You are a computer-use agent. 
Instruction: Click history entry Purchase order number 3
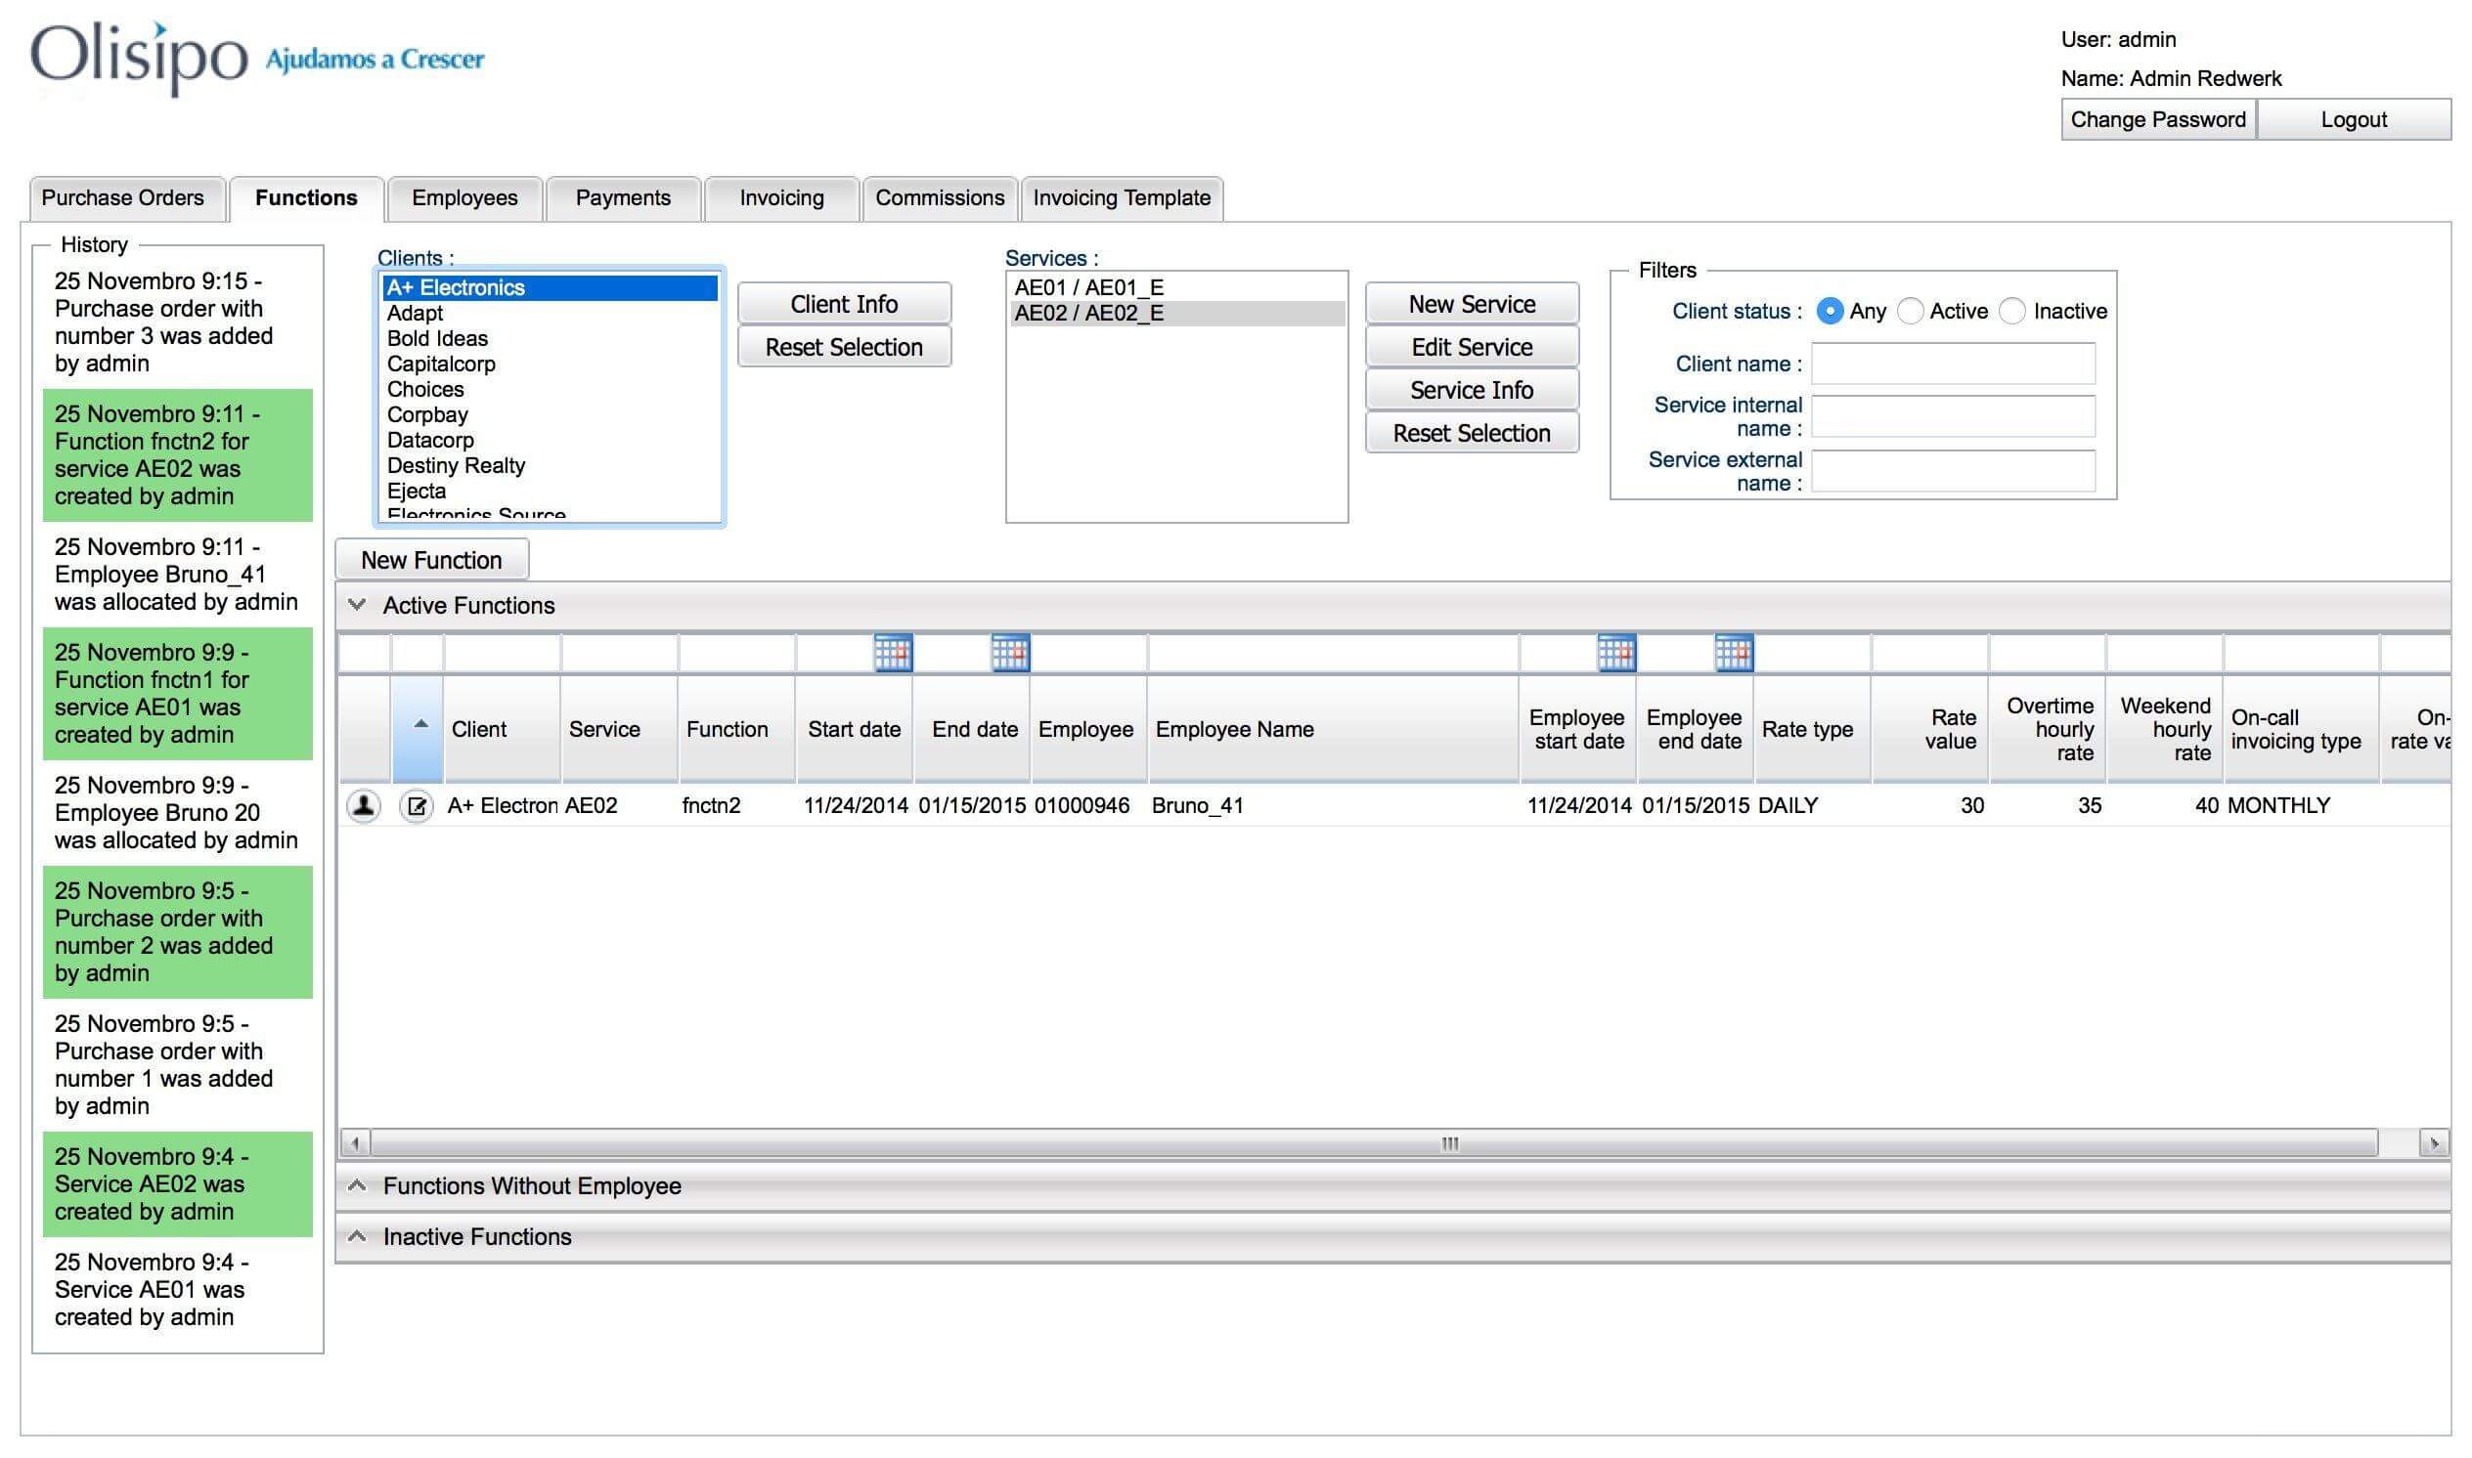(x=178, y=322)
